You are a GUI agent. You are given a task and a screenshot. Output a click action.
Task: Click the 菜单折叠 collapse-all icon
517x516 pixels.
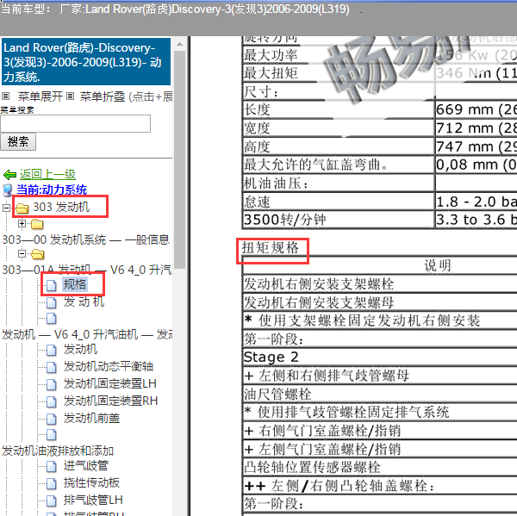click(x=70, y=96)
